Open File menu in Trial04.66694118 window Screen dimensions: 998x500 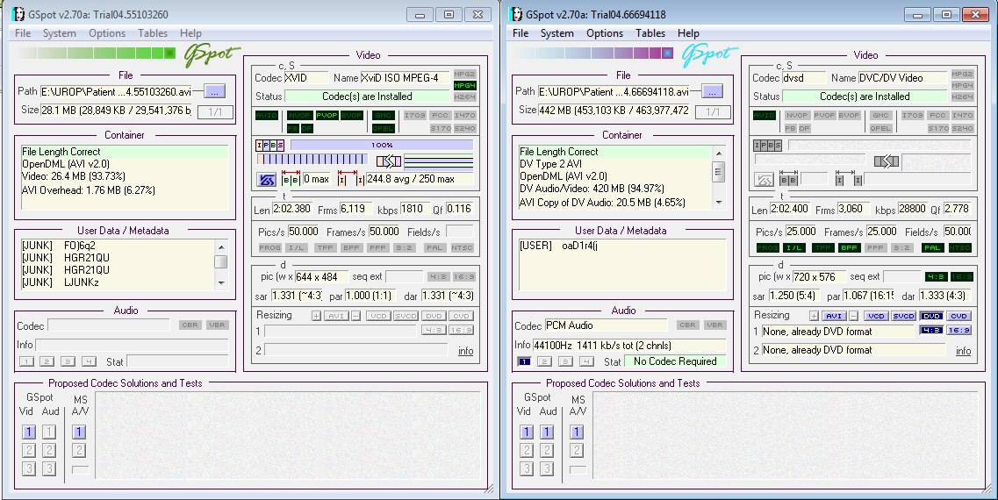521,33
